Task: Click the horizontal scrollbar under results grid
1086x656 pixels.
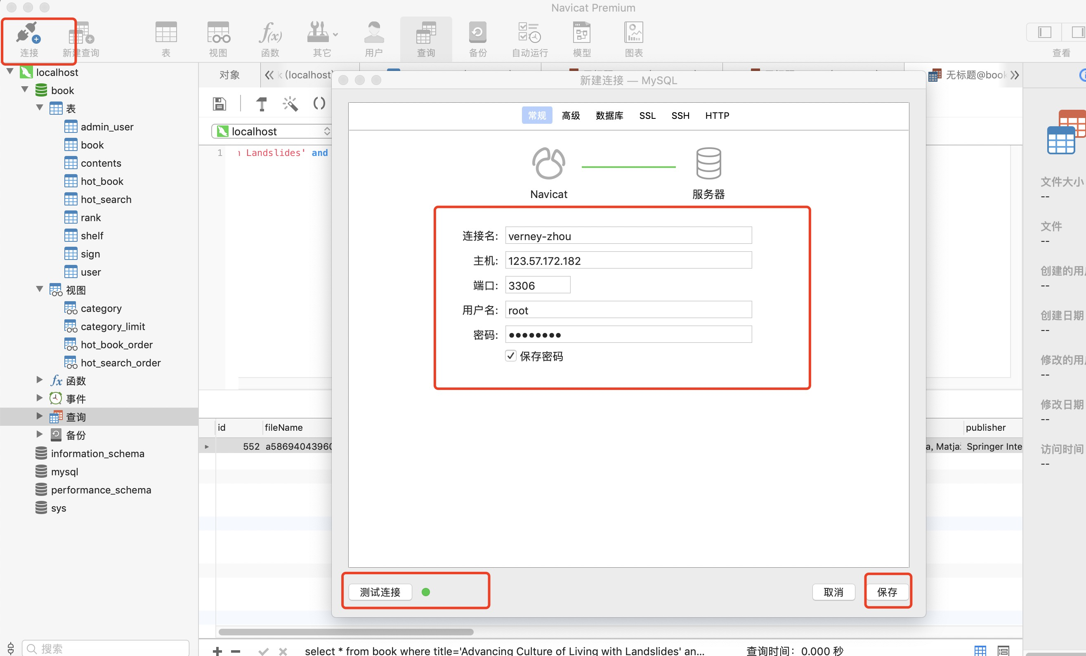Action: coord(345,632)
